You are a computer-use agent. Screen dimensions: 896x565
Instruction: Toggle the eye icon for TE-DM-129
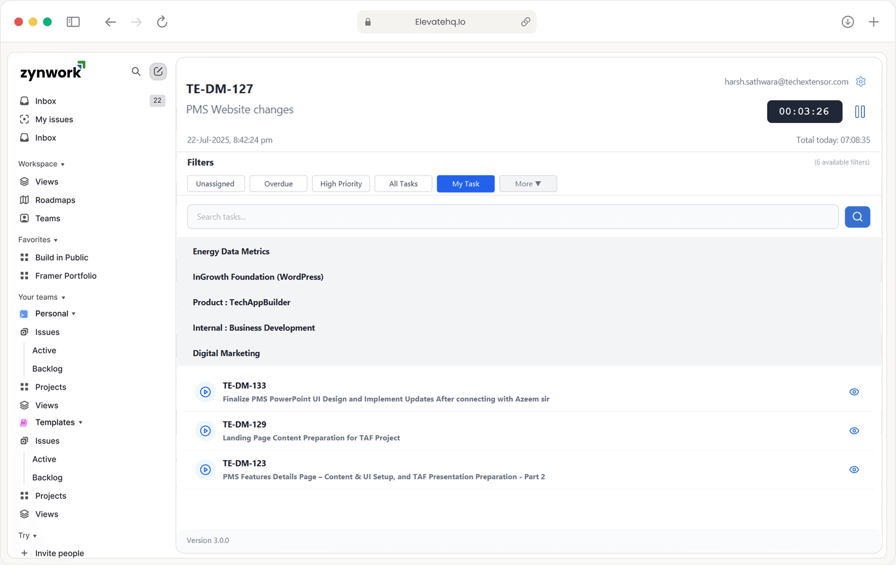point(854,431)
